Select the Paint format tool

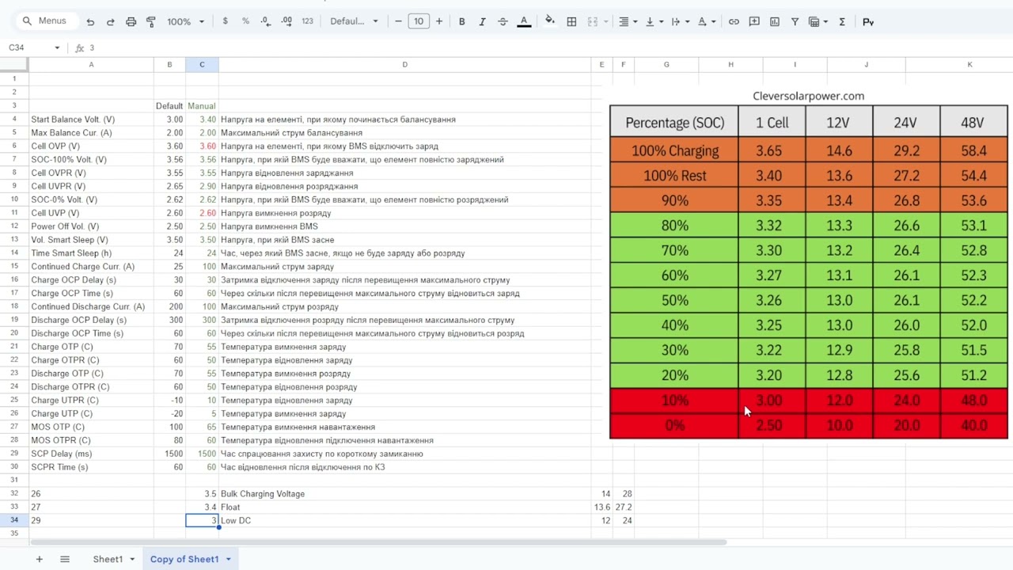click(x=151, y=21)
